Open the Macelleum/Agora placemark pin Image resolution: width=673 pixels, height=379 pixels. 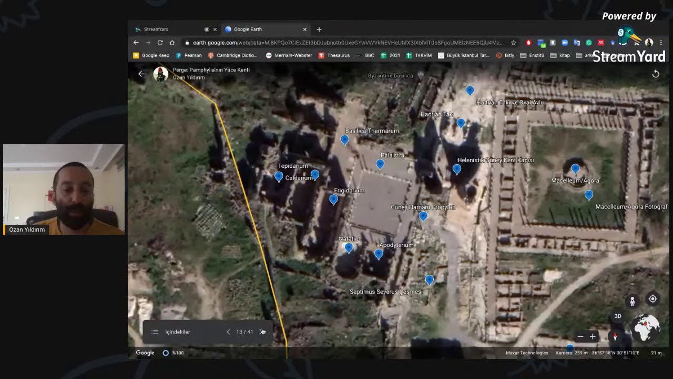(x=575, y=168)
